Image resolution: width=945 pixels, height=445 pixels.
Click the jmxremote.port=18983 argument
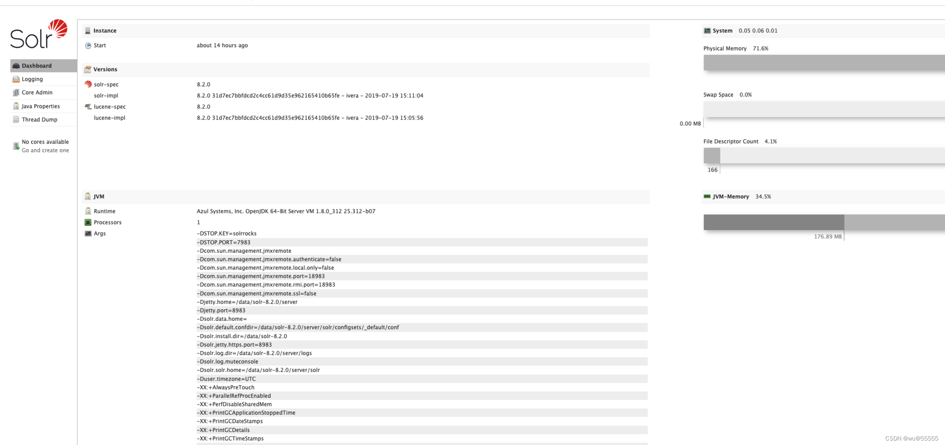pyautogui.click(x=422, y=276)
